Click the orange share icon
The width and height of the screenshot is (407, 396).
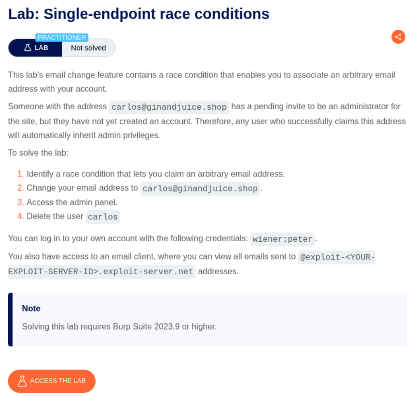(x=398, y=37)
